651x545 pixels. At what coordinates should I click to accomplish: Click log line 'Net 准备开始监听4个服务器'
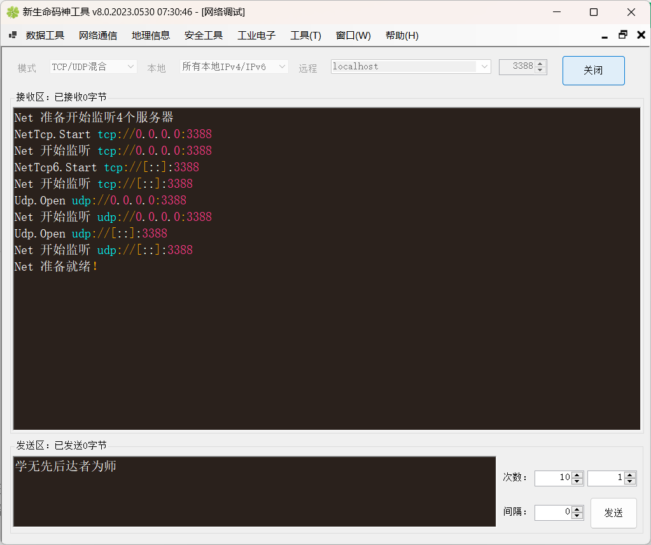[94, 118]
